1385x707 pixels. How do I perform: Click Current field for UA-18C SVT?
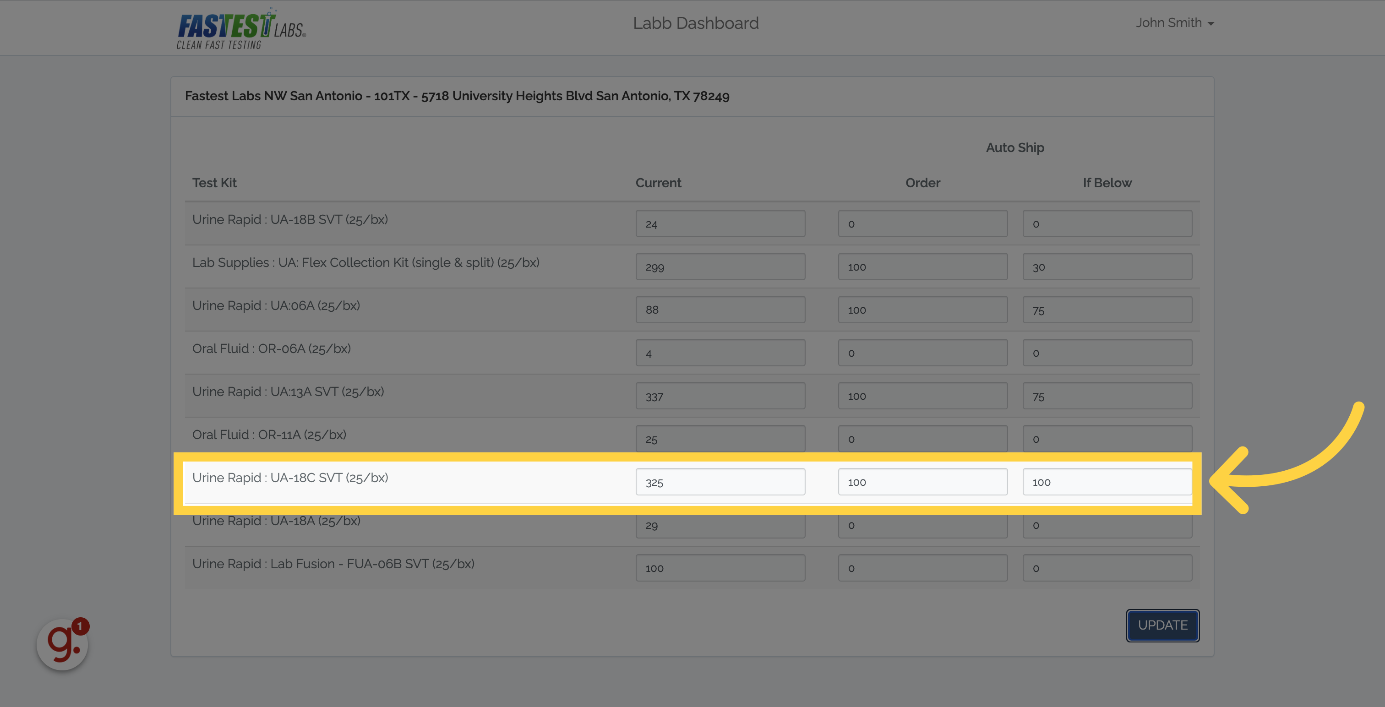720,482
